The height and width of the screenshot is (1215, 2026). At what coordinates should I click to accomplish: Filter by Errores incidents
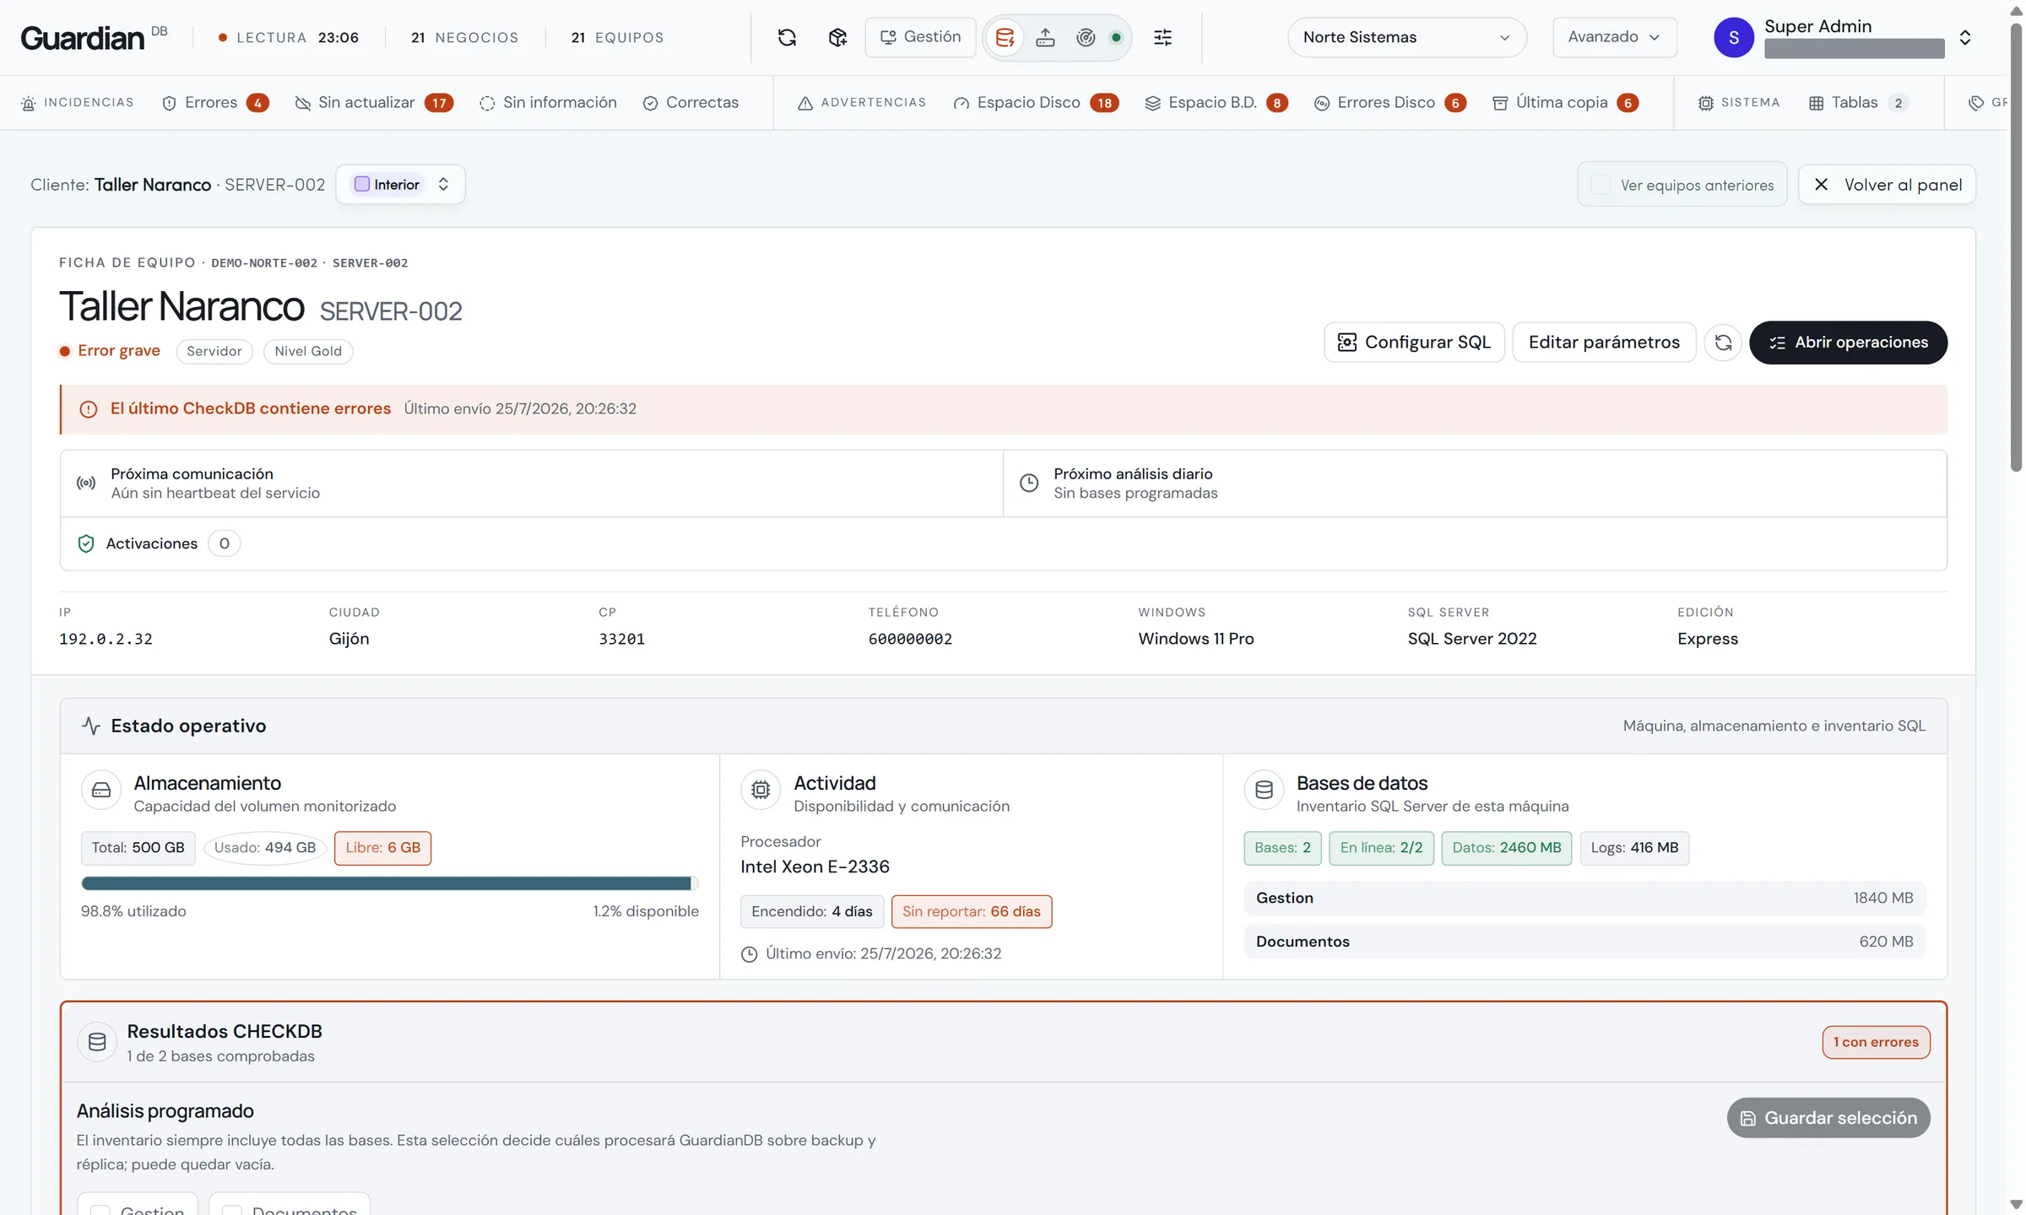pos(215,103)
